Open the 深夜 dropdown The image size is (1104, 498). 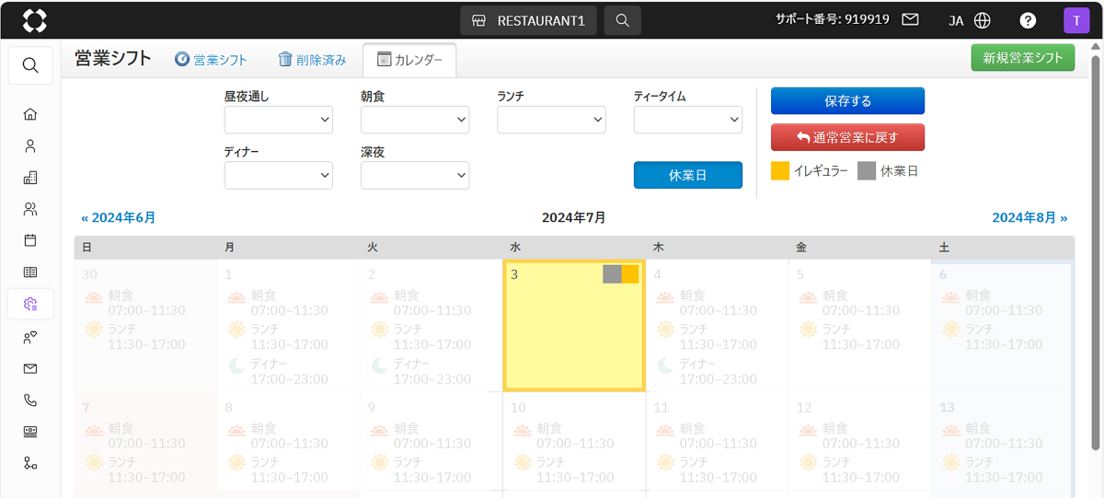point(414,175)
